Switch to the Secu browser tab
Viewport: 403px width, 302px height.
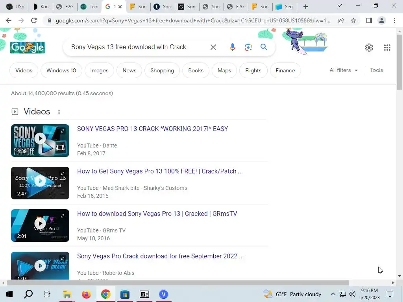285,7
